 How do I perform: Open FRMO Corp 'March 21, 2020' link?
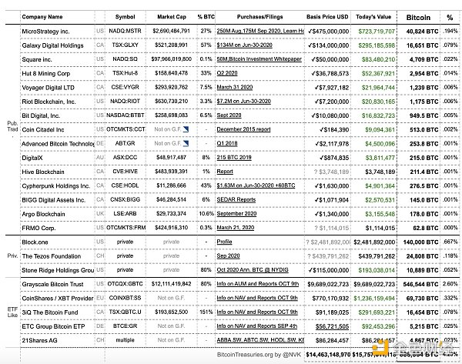(236, 228)
